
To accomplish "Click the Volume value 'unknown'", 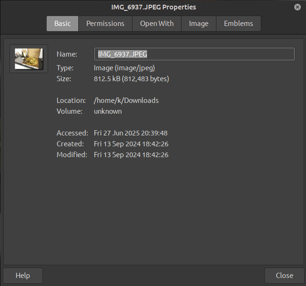I will point(108,111).
